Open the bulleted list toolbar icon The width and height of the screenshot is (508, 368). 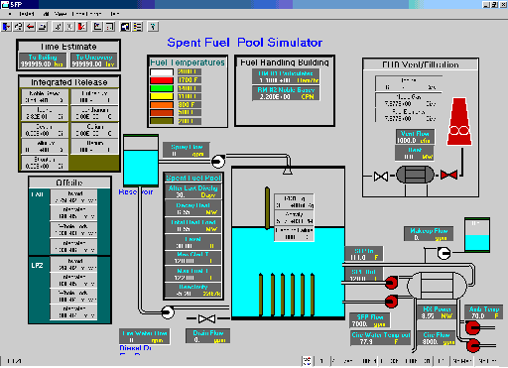pos(138,27)
